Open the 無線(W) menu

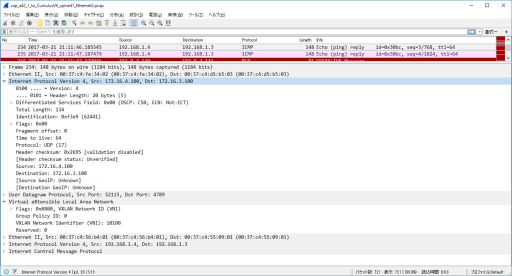[175, 14]
